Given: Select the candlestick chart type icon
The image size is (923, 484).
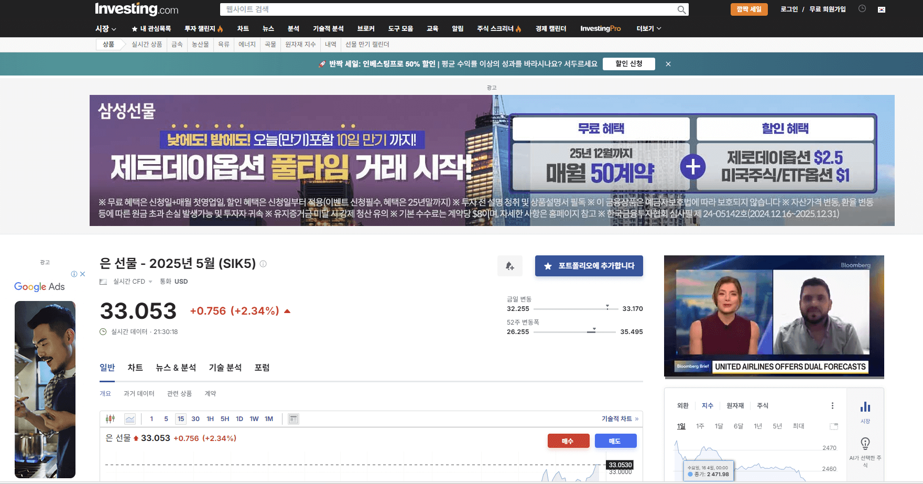Looking at the screenshot, I should pyautogui.click(x=110, y=418).
